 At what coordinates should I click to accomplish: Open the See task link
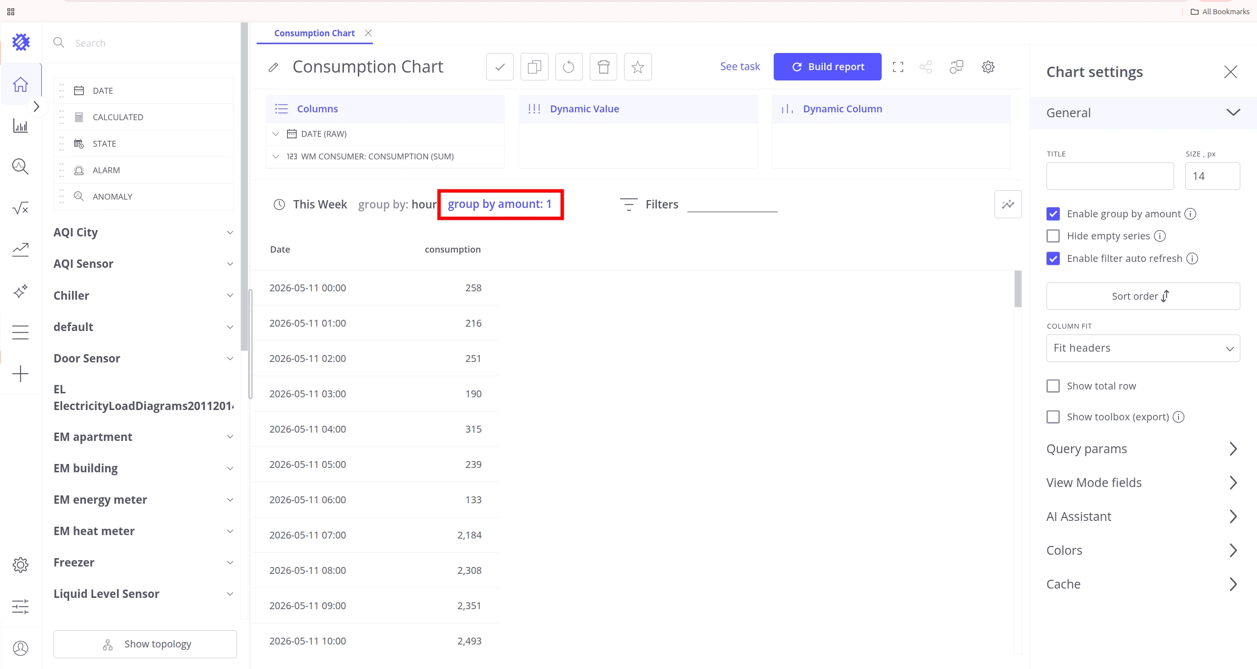point(739,67)
